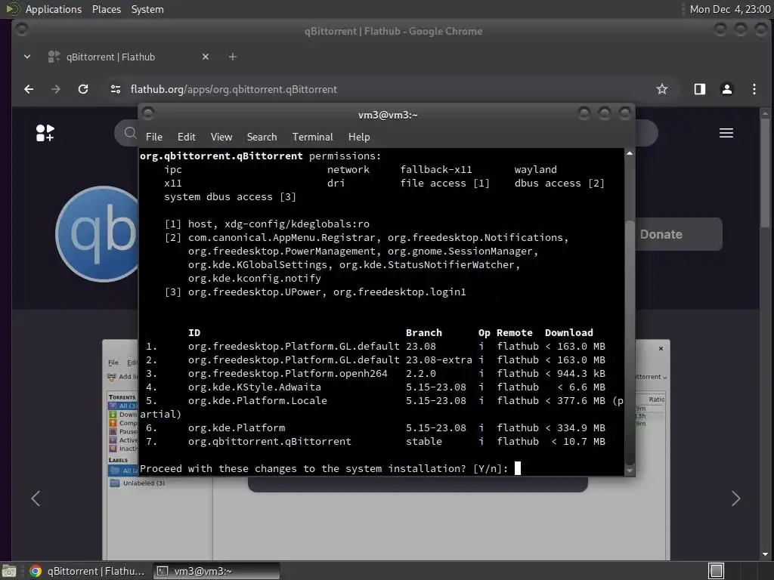Screen dimensions: 774x580
Task: Open a new Chrome tab
Action: [233, 57]
